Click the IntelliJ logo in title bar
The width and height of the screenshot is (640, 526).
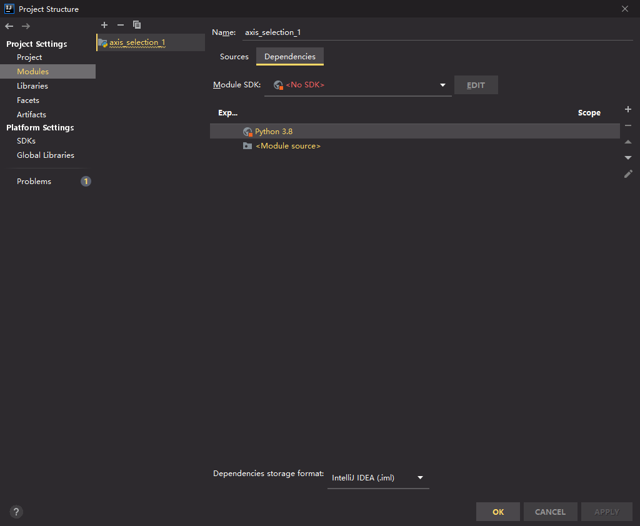(9, 9)
